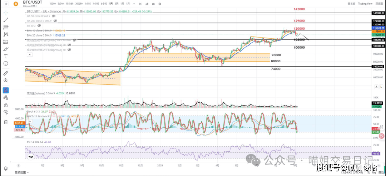Activate the ruler measure tool

tap(6, 73)
